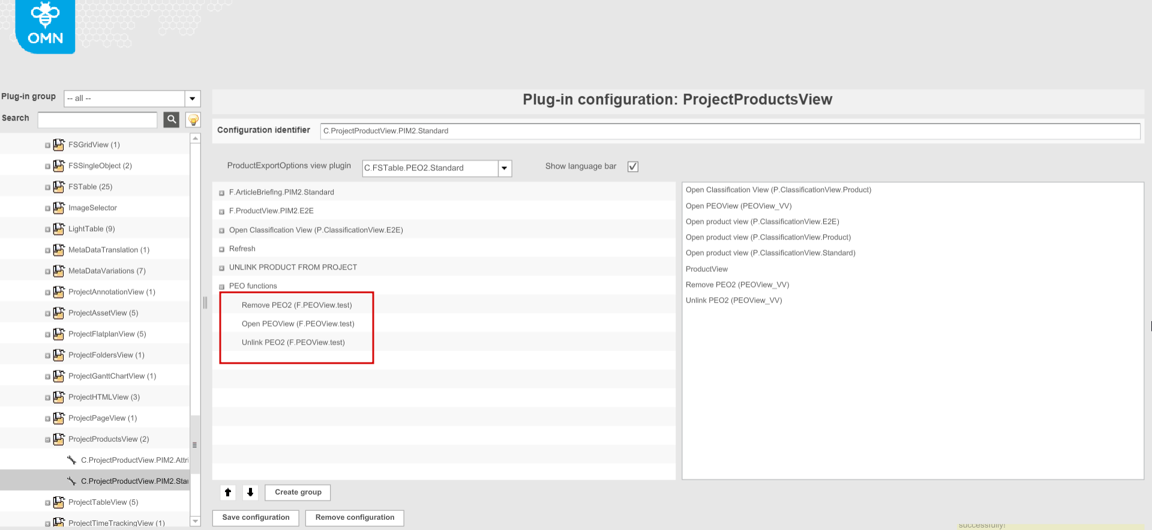Click Save configuration button
The image size is (1152, 530).
[256, 517]
